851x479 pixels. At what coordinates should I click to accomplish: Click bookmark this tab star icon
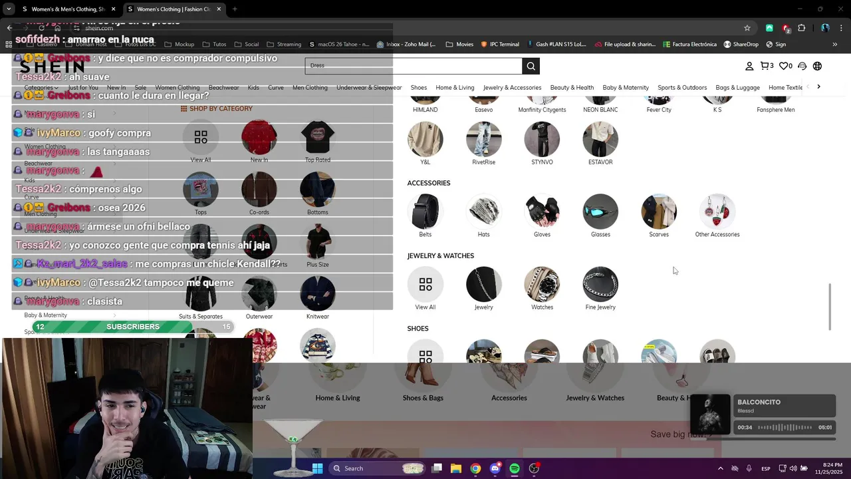click(747, 28)
